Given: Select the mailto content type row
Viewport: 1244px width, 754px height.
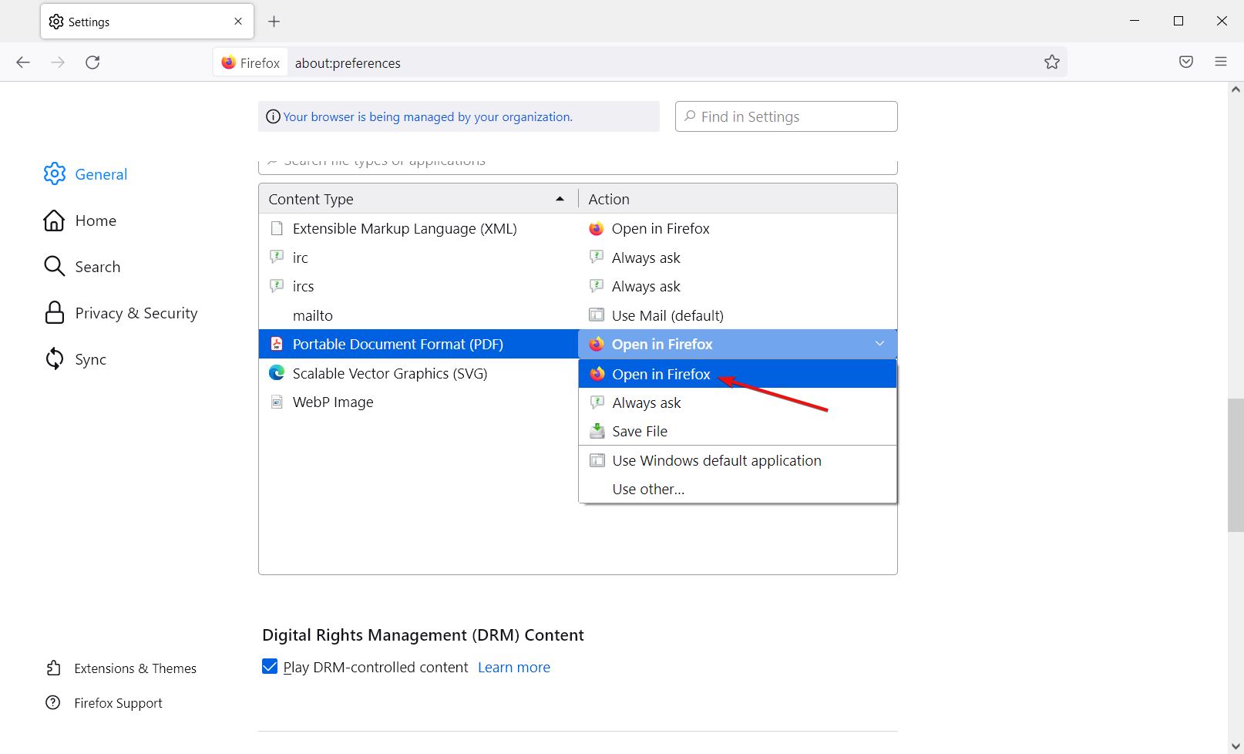Looking at the screenshot, I should pyautogui.click(x=419, y=315).
